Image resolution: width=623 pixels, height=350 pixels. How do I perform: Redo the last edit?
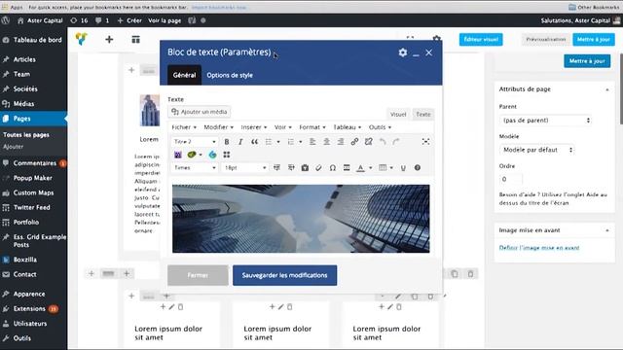(x=396, y=142)
